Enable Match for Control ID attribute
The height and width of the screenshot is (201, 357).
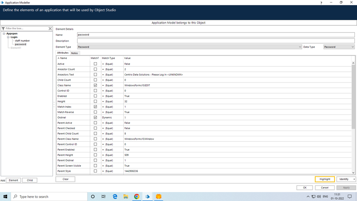coord(95,90)
